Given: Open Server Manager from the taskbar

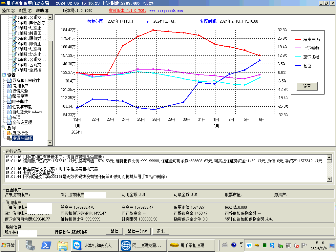Looking at the screenshot, I should point(30,245).
